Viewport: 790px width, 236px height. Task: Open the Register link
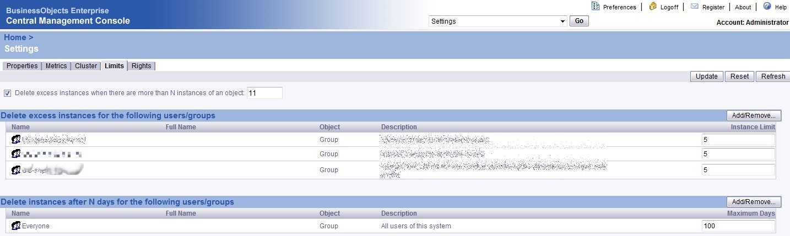(x=713, y=7)
